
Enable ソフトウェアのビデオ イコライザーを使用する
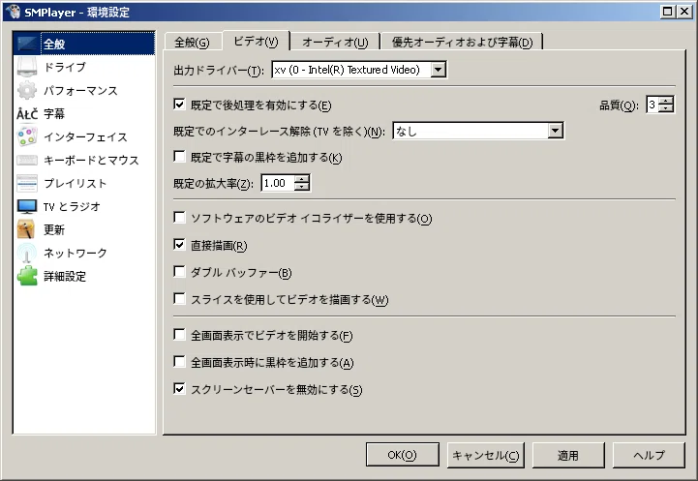(x=179, y=217)
